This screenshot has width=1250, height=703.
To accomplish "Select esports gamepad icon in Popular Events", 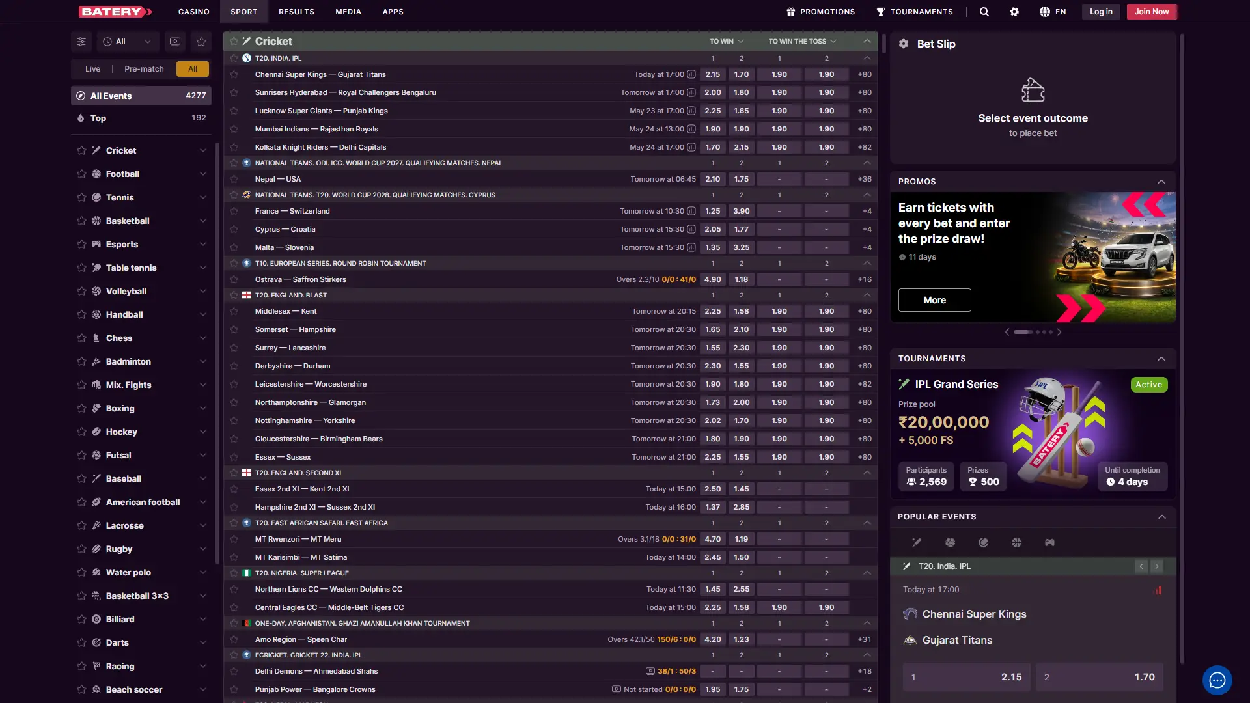I will coord(1049,542).
